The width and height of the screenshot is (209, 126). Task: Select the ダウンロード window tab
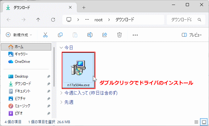pos(40,7)
